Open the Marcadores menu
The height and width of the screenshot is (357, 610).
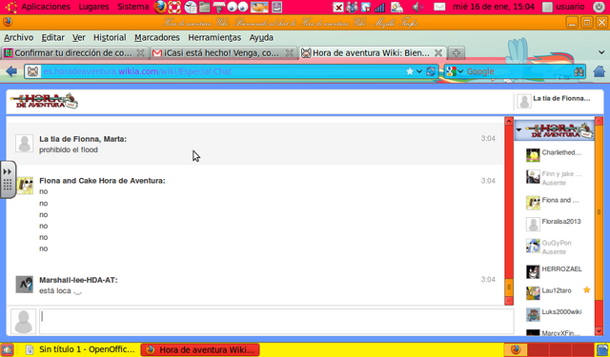157,38
